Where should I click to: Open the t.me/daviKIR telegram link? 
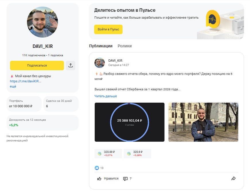(x=26, y=81)
